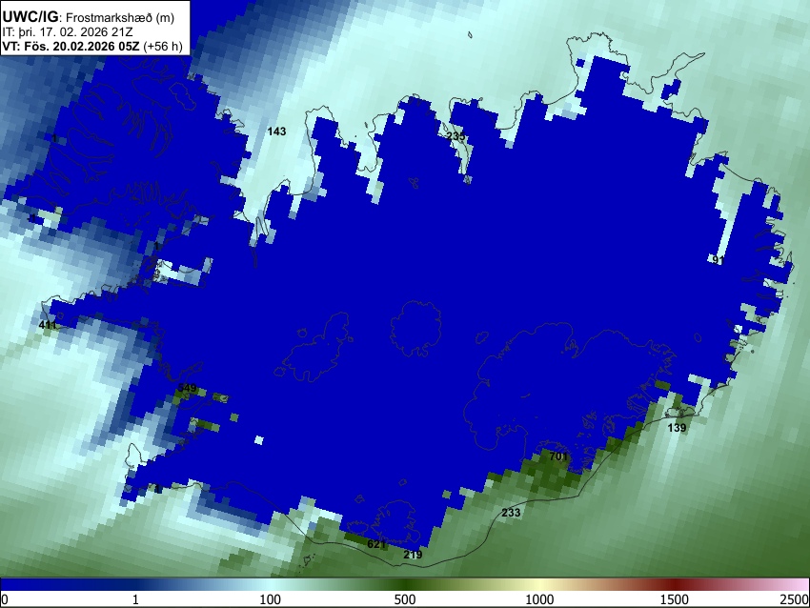Click the map value label '235'
Viewport: 810px width, 608px height.
tap(456, 136)
